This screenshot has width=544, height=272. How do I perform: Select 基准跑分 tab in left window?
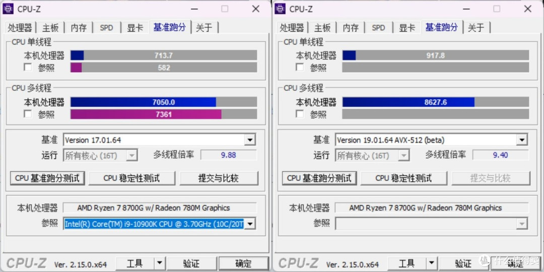(x=170, y=27)
